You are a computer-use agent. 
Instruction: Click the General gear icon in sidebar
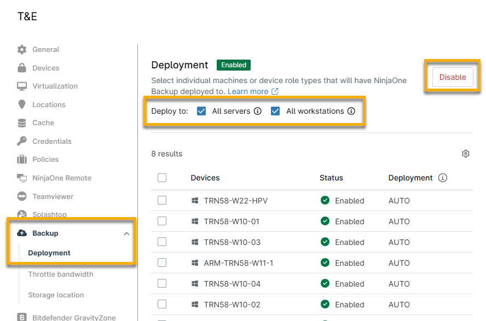[x=22, y=50]
